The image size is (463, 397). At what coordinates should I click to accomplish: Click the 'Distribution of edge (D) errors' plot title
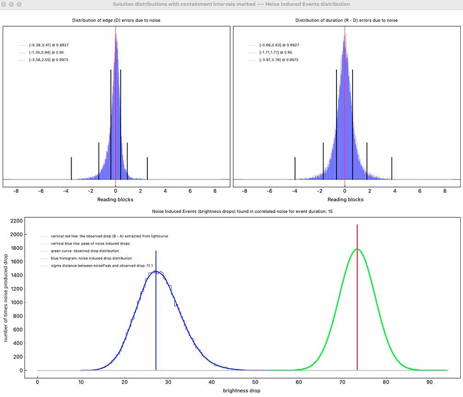(116, 21)
